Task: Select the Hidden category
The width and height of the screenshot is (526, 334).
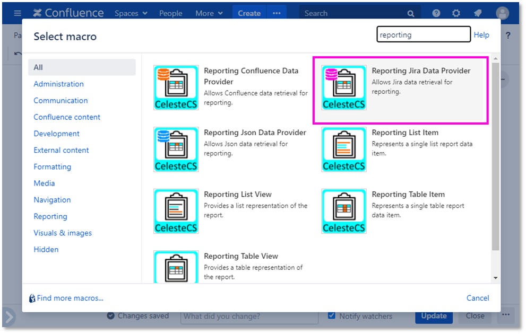Action: [46, 250]
